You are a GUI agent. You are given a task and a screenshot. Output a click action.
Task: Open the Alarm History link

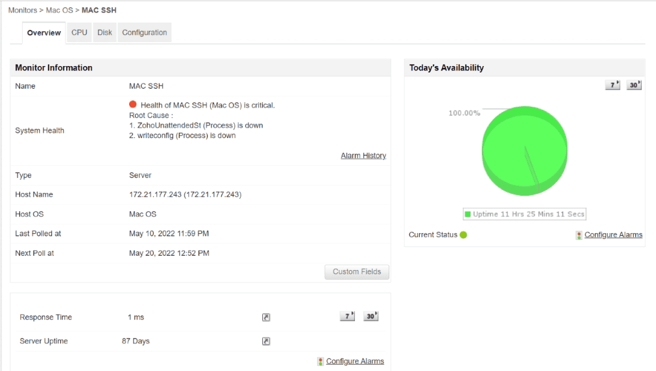point(363,155)
